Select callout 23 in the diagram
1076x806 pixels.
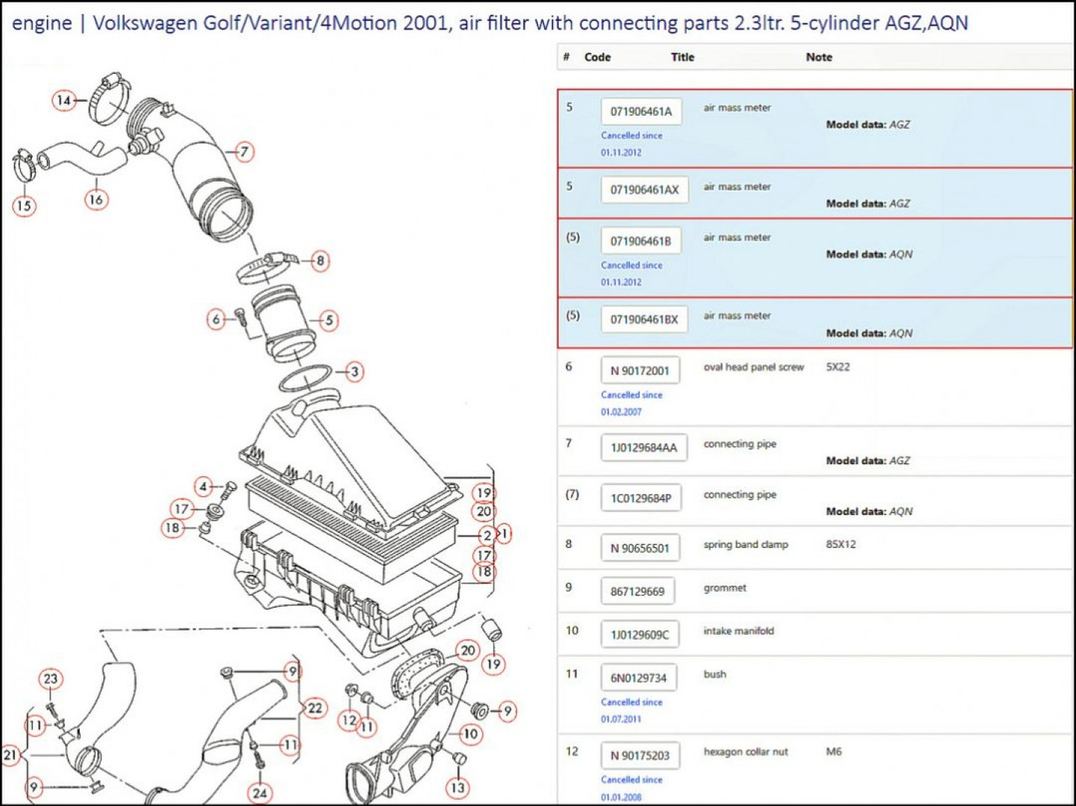coord(50,679)
